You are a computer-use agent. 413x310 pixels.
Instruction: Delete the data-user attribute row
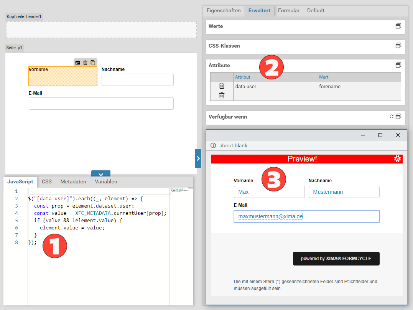[222, 86]
